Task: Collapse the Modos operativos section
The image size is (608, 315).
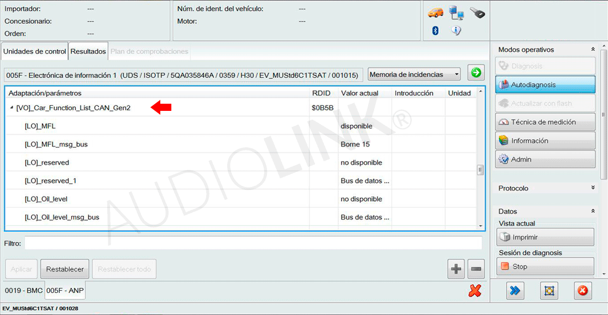Action: pos(593,50)
